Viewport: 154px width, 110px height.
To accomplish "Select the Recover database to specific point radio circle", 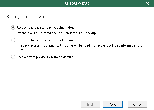I will click(x=13, y=27).
